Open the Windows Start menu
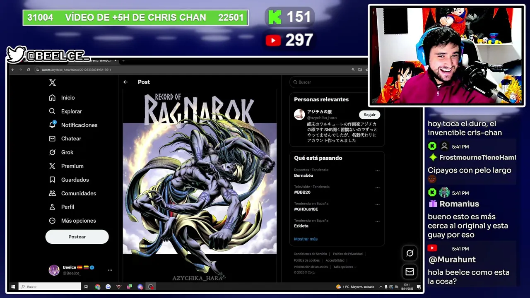The height and width of the screenshot is (298, 530). [x=13, y=286]
